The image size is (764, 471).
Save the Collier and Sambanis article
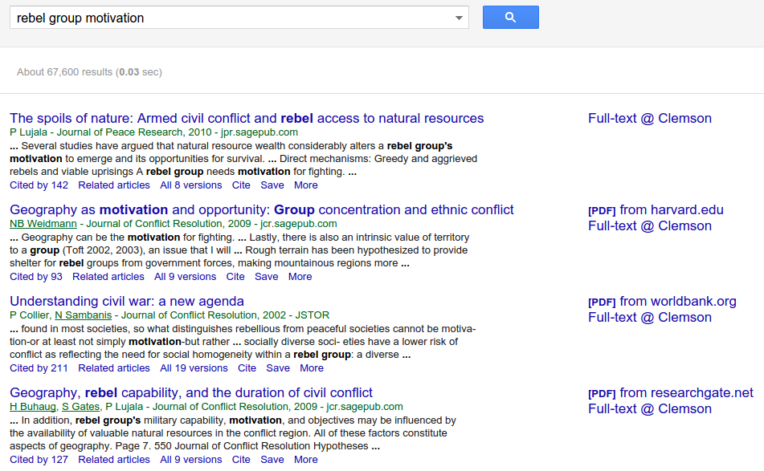tap(278, 368)
